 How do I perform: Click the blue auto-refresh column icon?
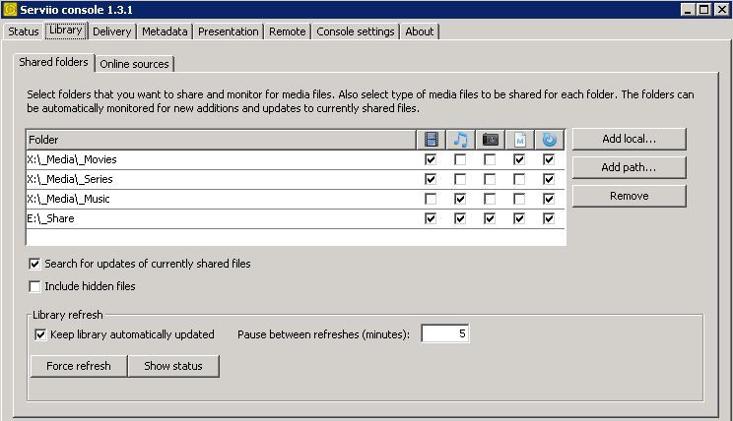pos(549,140)
